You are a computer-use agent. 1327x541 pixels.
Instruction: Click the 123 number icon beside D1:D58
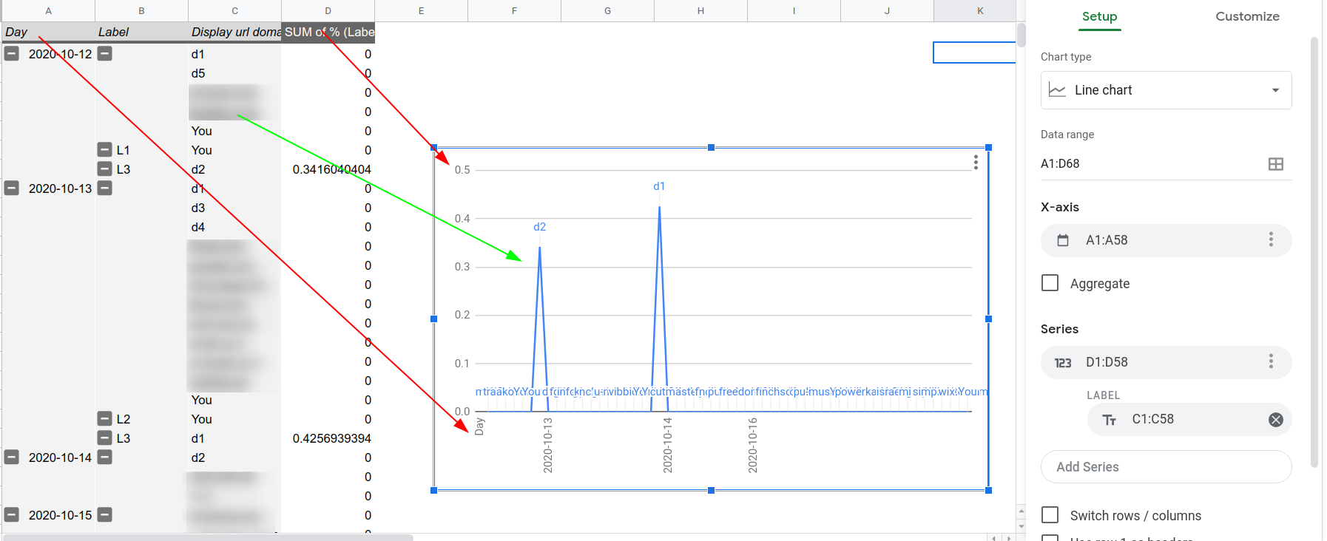click(1063, 363)
